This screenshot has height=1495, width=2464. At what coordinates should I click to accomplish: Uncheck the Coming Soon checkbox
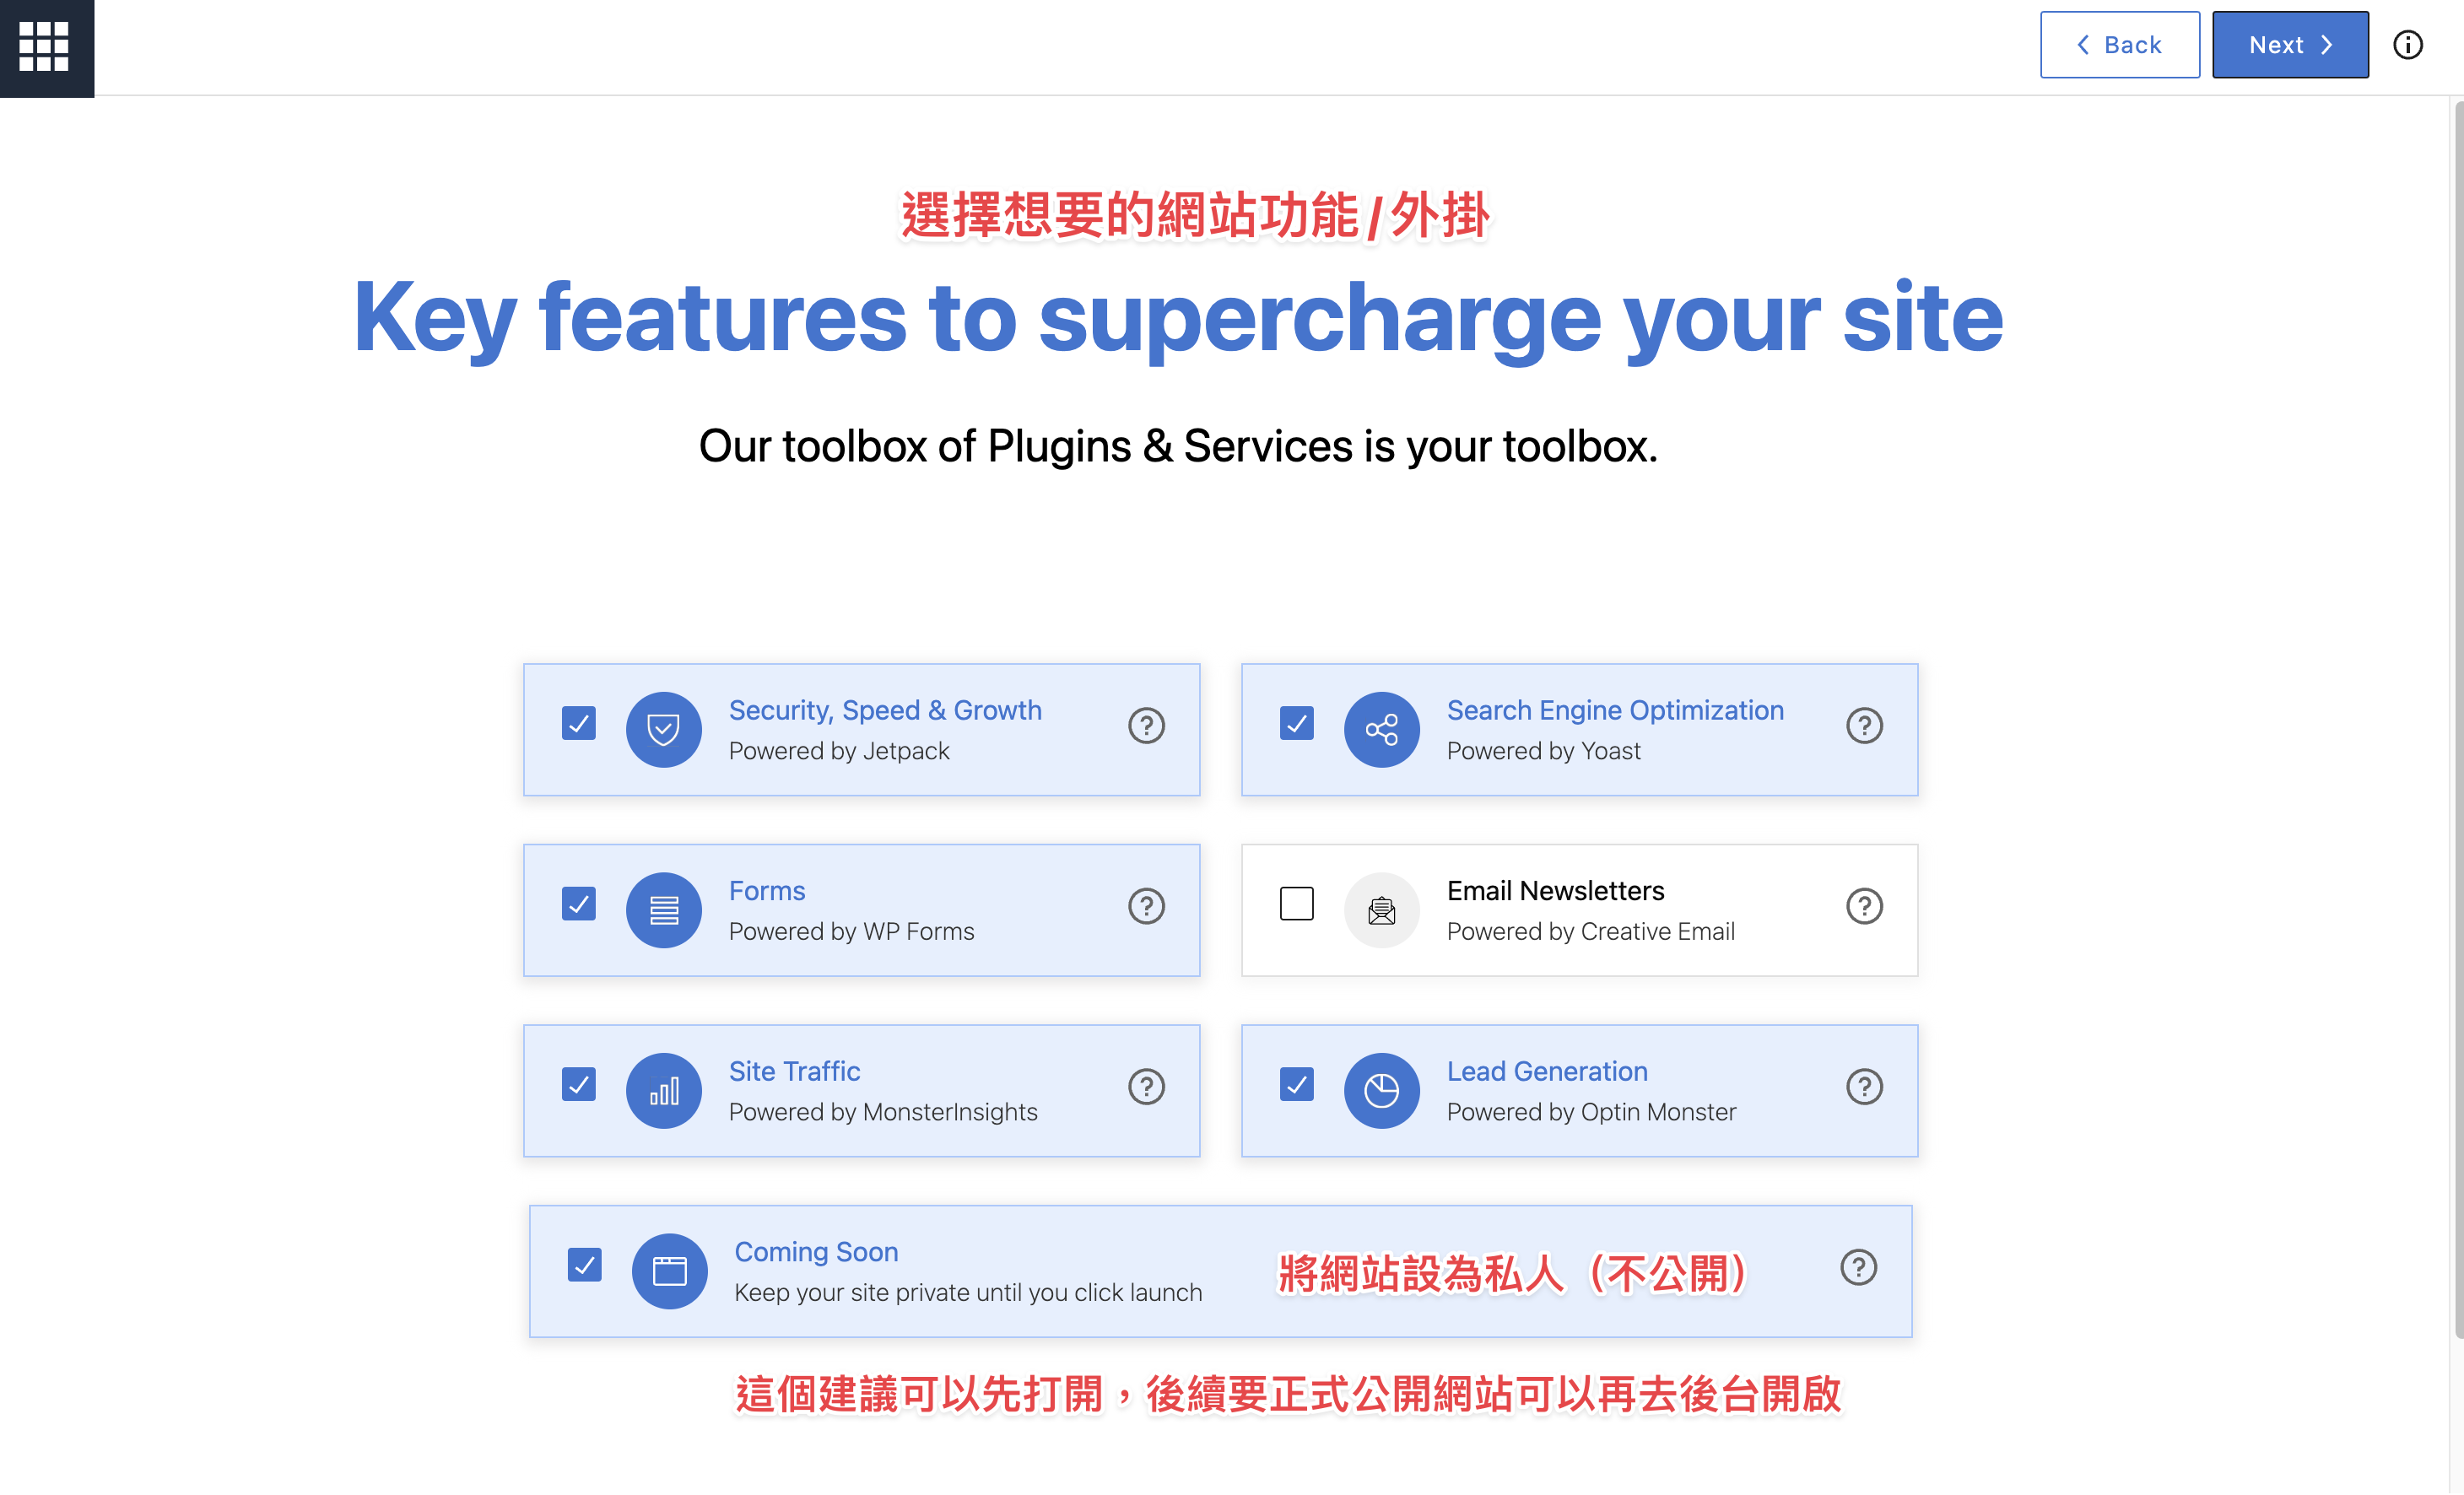point(584,1265)
